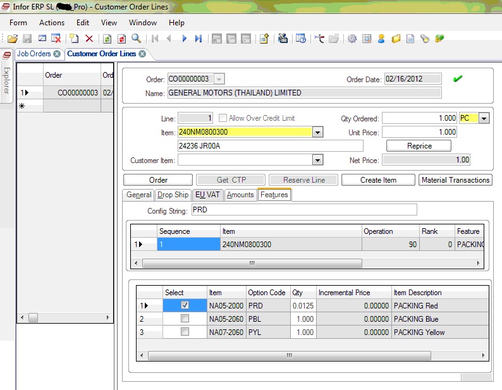
Task: Click the settings gear toolbar icon
Action: point(352,39)
